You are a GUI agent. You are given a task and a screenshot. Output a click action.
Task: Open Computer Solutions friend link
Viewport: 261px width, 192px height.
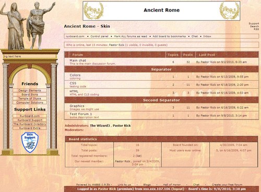(30, 103)
